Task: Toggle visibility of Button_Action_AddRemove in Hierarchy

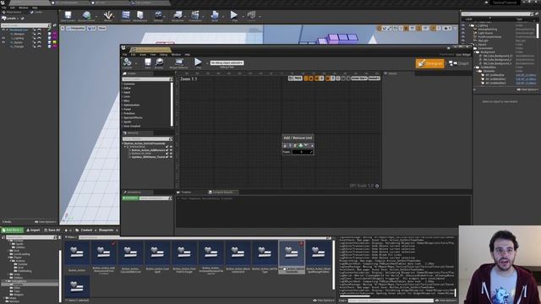Action: click(x=171, y=150)
